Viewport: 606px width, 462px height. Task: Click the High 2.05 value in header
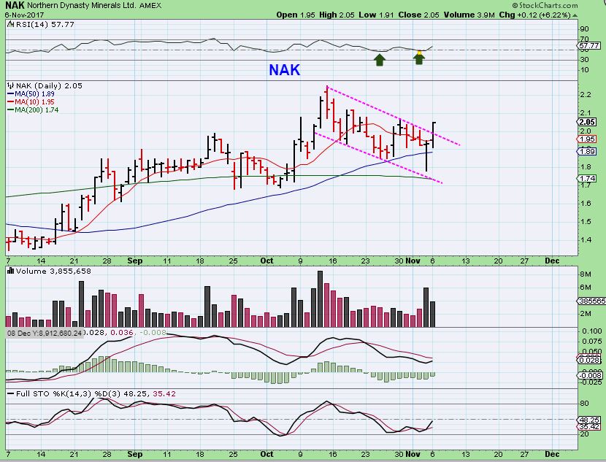pyautogui.click(x=337, y=15)
